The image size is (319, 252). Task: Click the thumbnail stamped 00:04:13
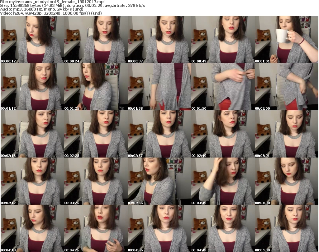(x=32, y=228)
